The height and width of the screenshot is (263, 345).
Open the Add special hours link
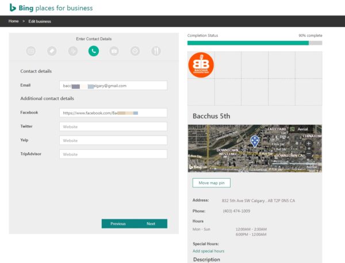click(208, 251)
